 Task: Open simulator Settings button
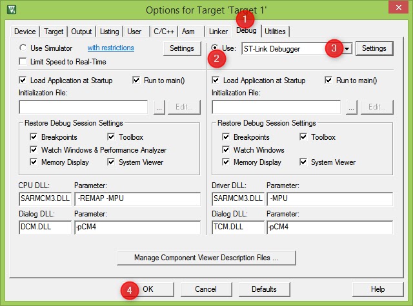182,48
